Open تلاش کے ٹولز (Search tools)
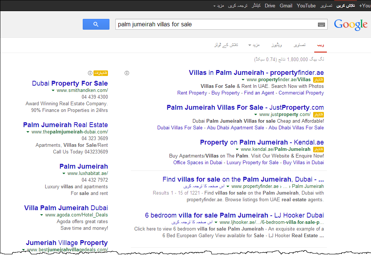Screen dimensions: 371x255 point(226,45)
